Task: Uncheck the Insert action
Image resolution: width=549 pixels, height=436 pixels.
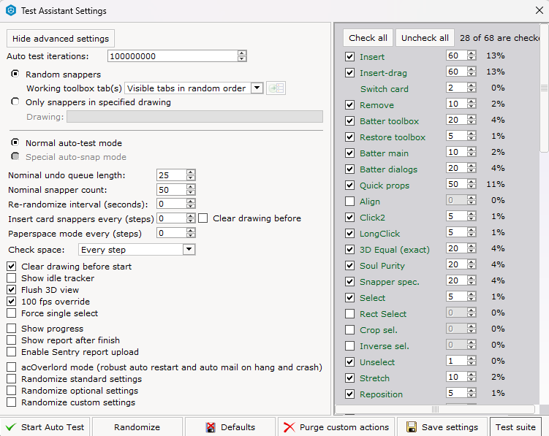Action: click(349, 57)
